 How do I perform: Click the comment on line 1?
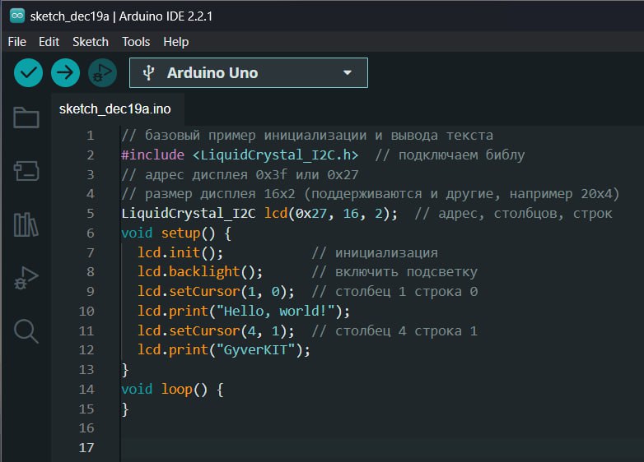click(307, 136)
